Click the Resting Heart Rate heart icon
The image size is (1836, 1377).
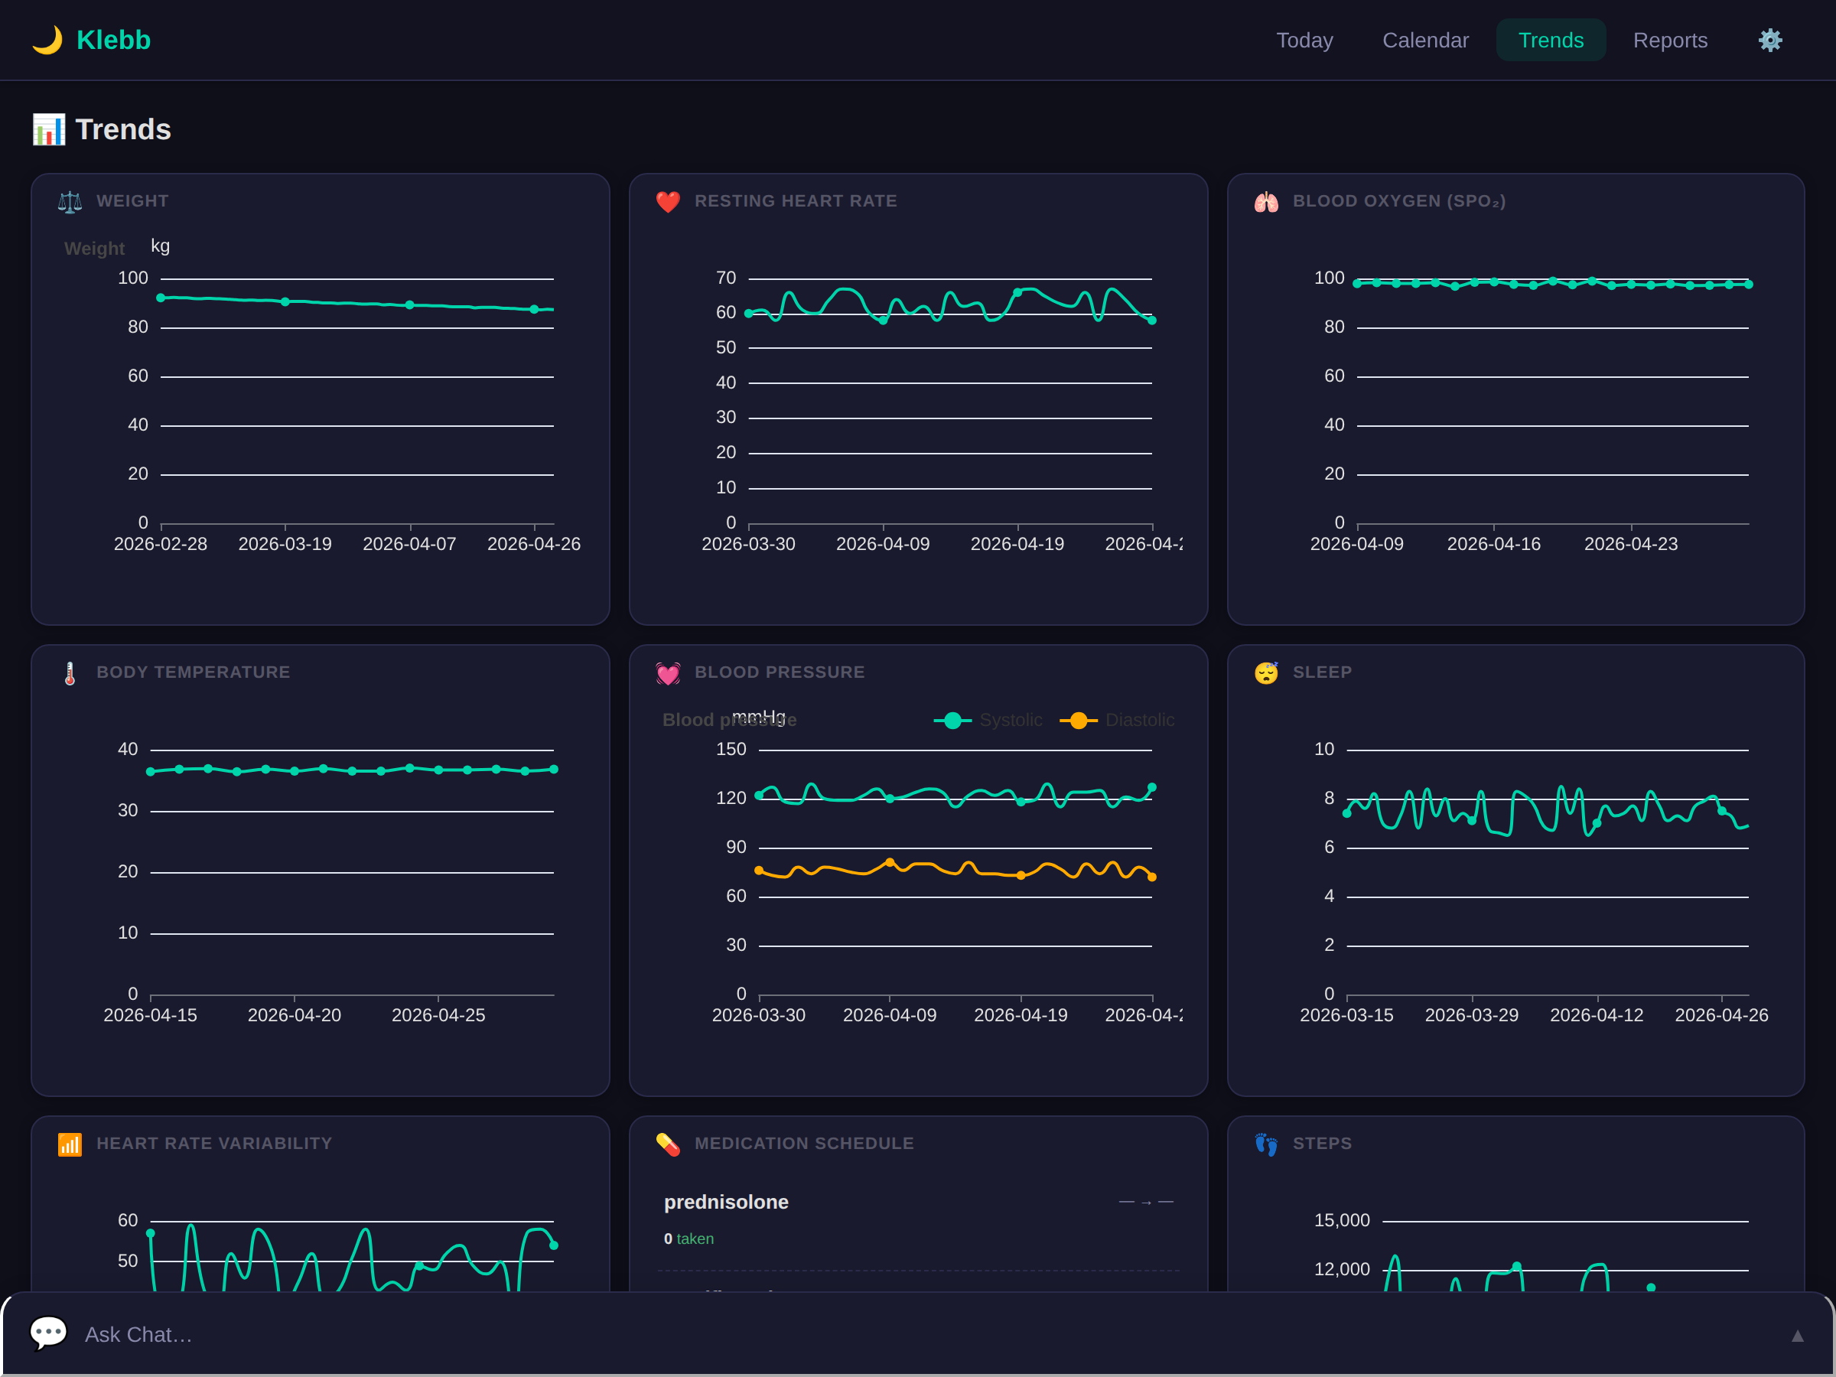click(668, 202)
